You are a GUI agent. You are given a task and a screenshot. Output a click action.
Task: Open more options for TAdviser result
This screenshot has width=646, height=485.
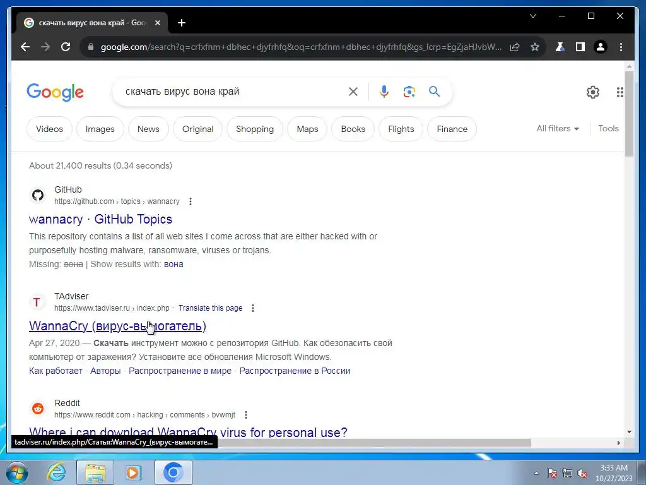(252, 308)
